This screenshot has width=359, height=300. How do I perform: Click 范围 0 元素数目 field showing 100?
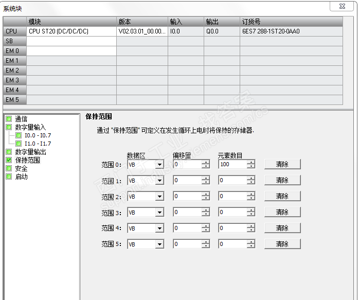click(x=232, y=164)
